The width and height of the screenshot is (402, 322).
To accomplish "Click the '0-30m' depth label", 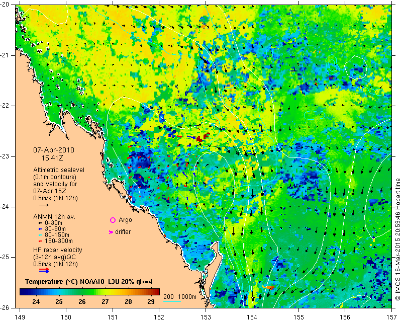I will tap(53, 223).
